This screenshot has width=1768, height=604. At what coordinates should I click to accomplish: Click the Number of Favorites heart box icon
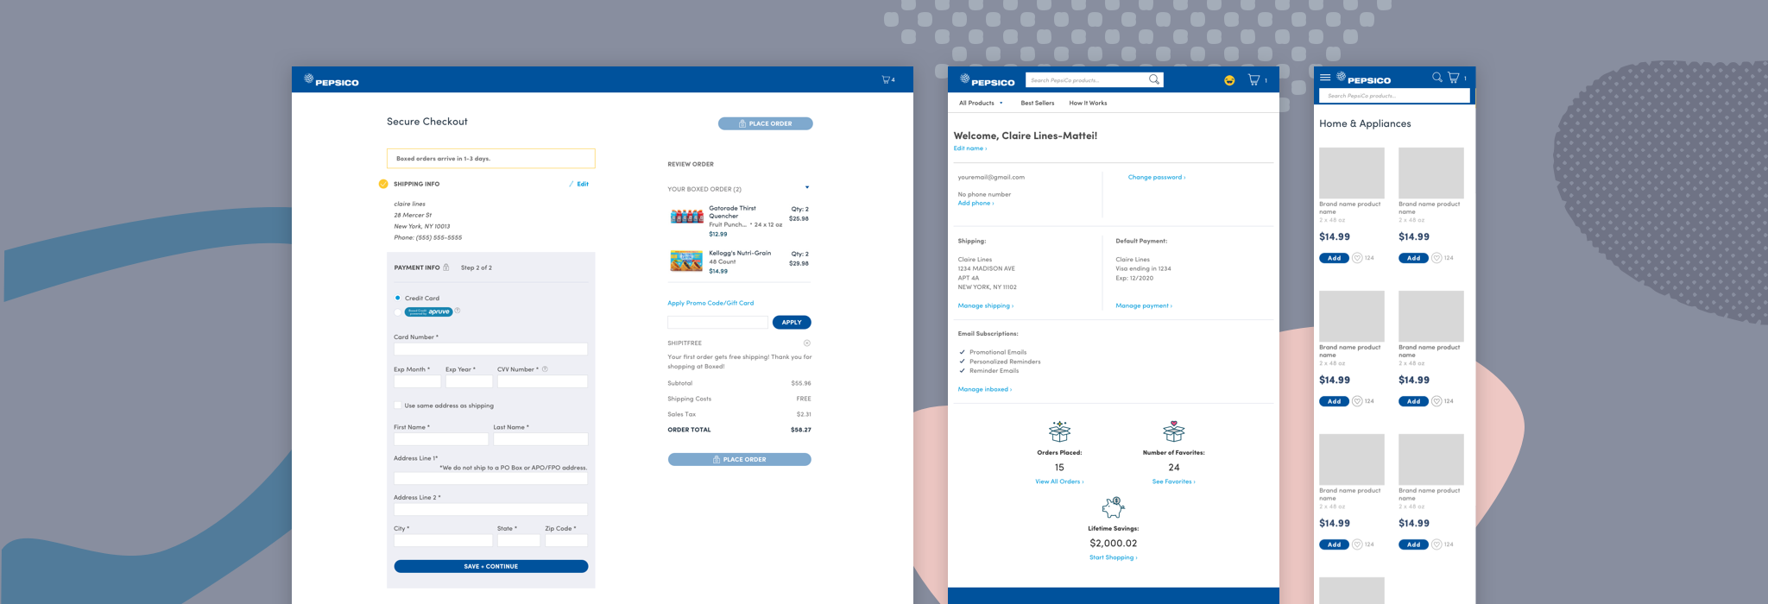tap(1174, 431)
